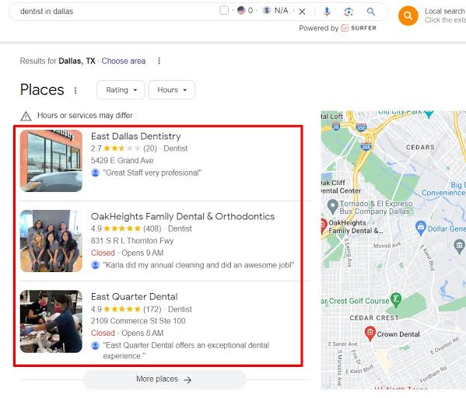Click the warning triangle icon
Viewport: 466px width, 398px height.
pyautogui.click(x=26, y=116)
